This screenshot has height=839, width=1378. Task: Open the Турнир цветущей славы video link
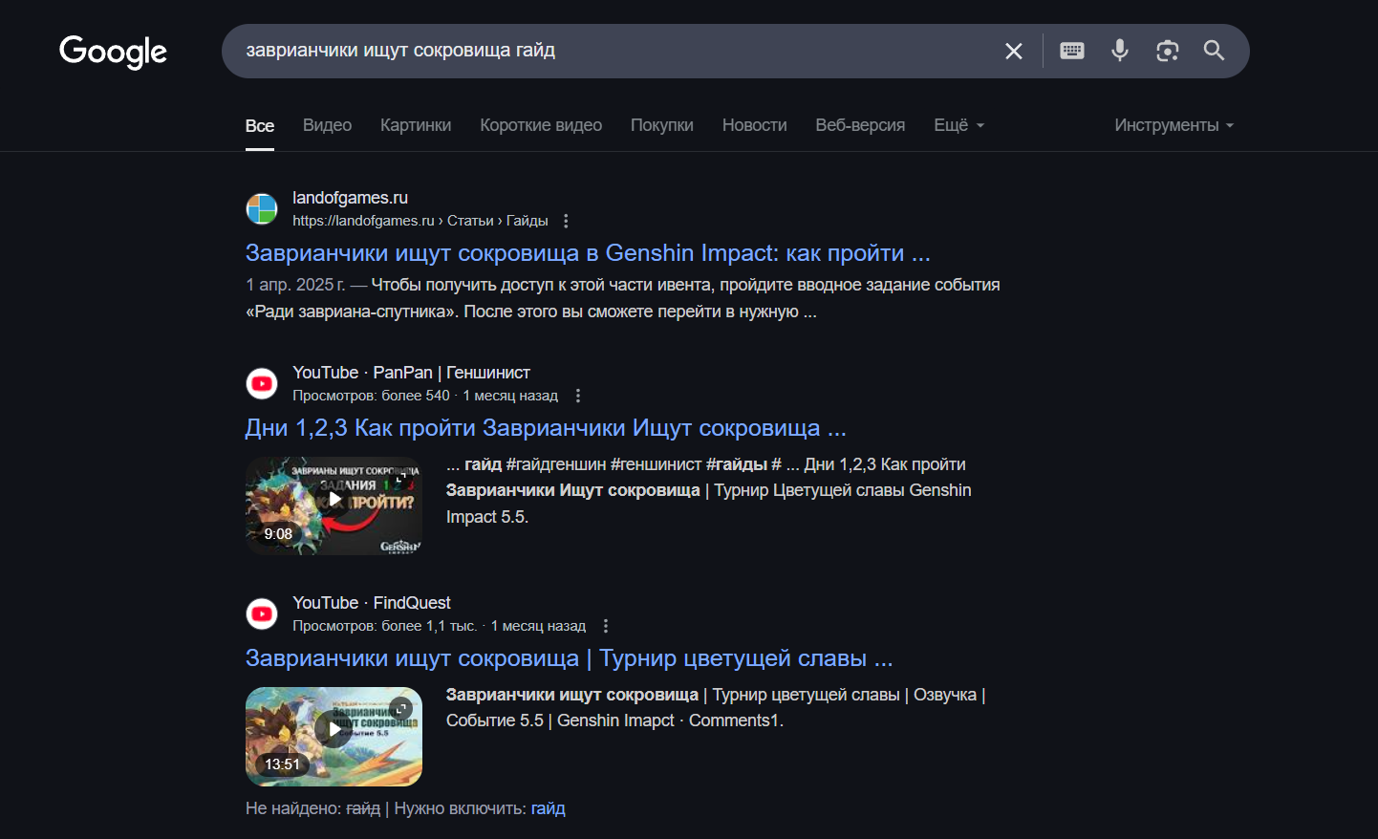(x=570, y=658)
